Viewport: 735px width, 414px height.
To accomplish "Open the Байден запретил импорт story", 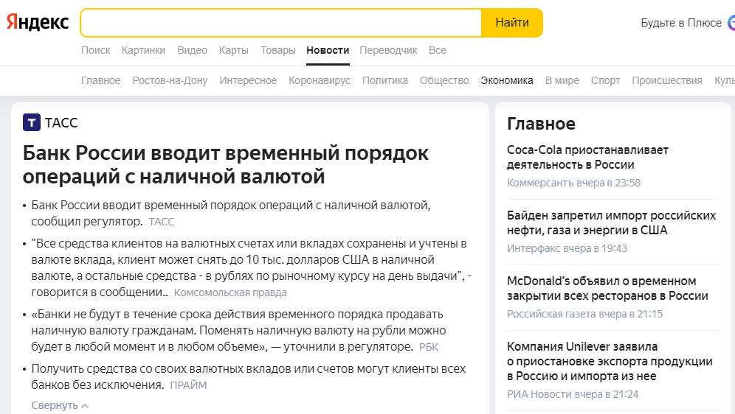I will (x=611, y=222).
